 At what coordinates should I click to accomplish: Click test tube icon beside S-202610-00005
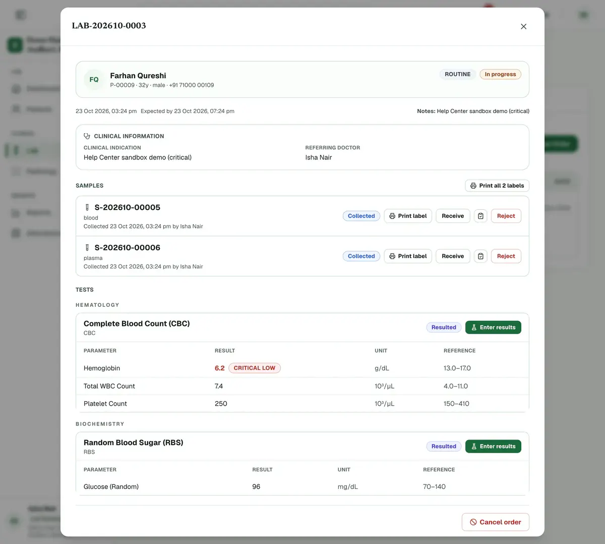[x=87, y=207]
